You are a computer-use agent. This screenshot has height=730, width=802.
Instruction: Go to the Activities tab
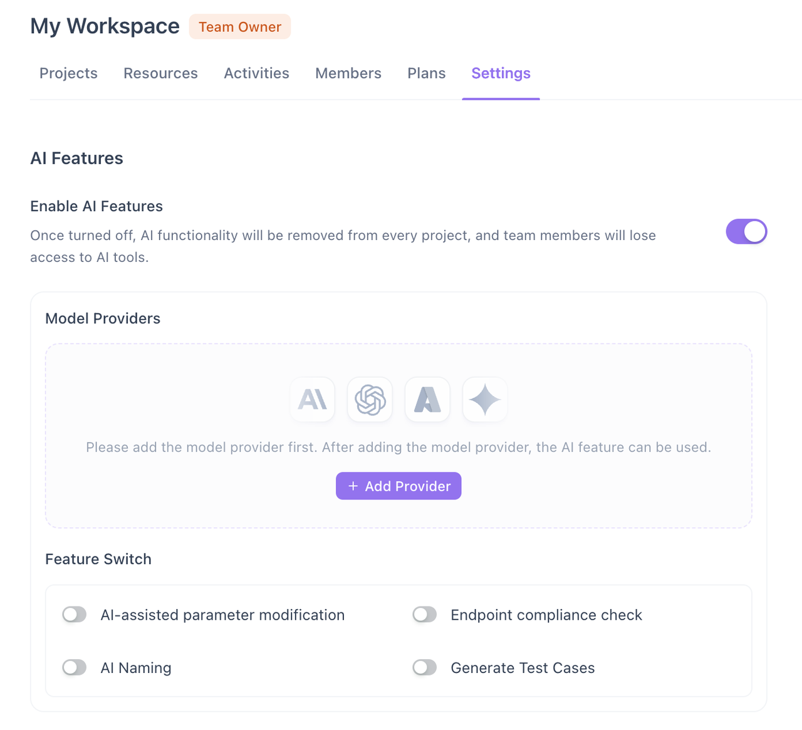click(x=256, y=73)
